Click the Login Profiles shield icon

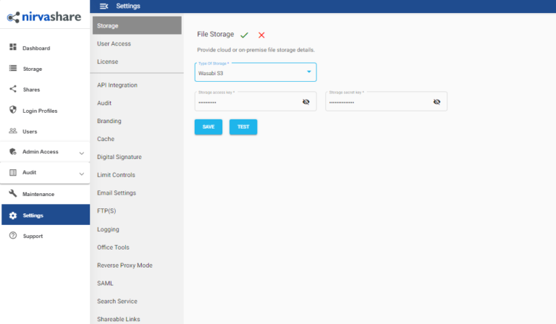13,111
